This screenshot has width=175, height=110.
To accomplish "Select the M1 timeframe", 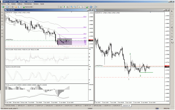I will click(2, 12).
